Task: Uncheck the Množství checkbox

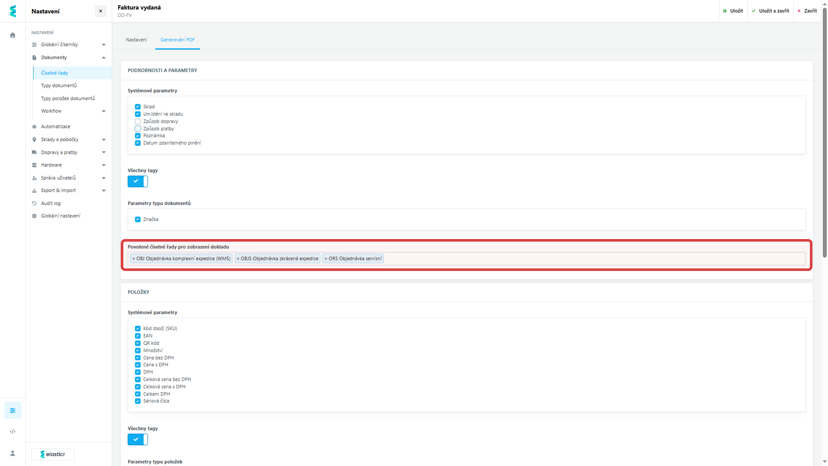Action: tap(138, 350)
